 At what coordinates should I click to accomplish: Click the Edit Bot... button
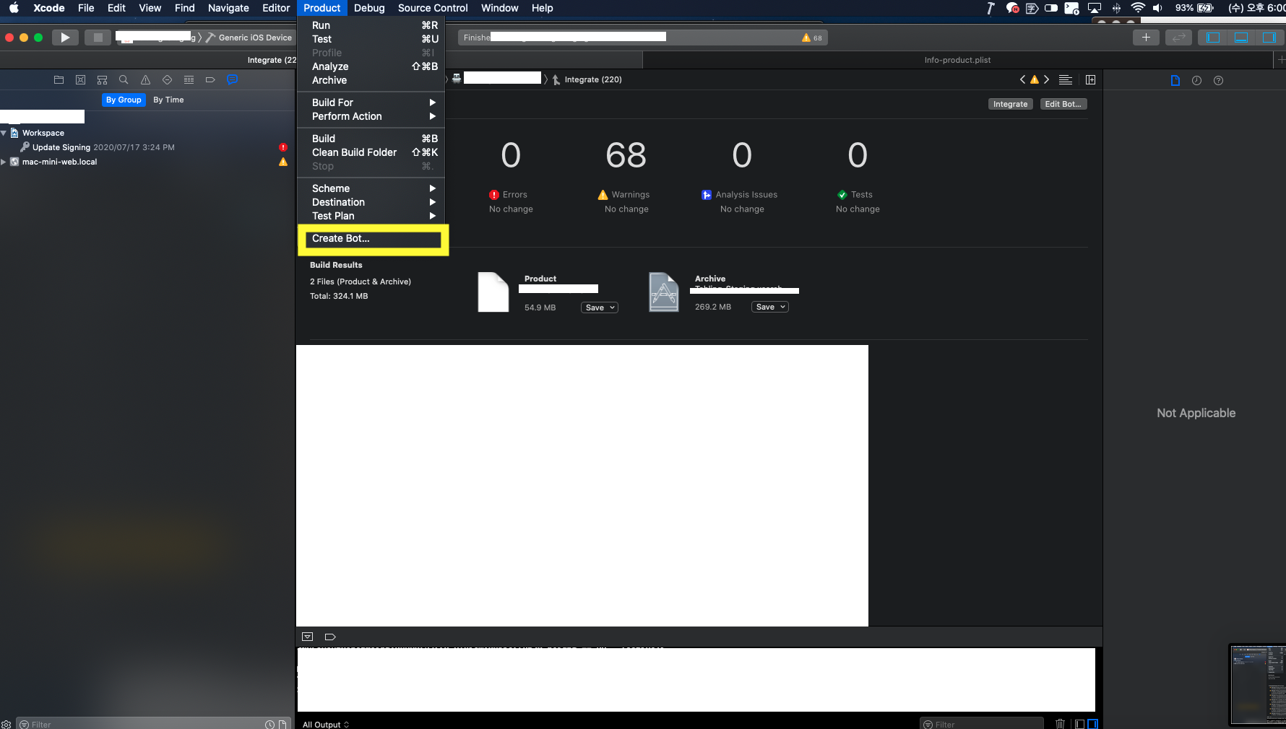point(1063,104)
